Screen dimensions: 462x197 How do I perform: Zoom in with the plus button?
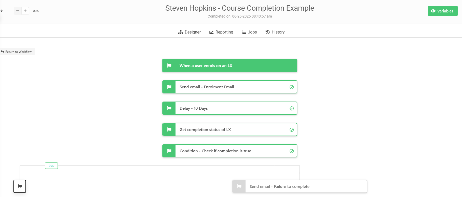pos(25,11)
